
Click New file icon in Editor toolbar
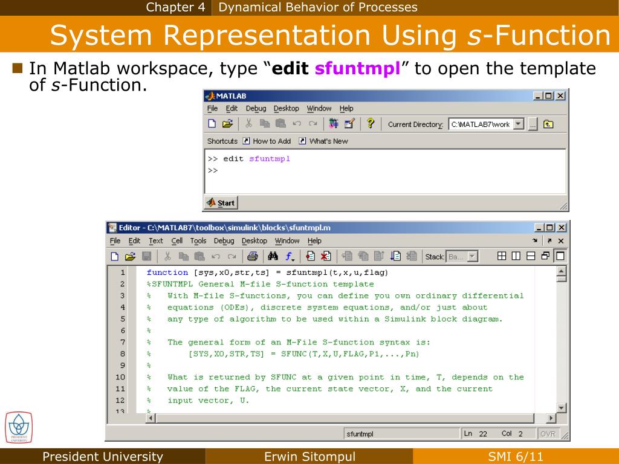114,256
